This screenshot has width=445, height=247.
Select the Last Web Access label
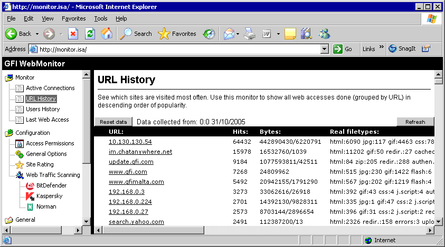[48, 120]
